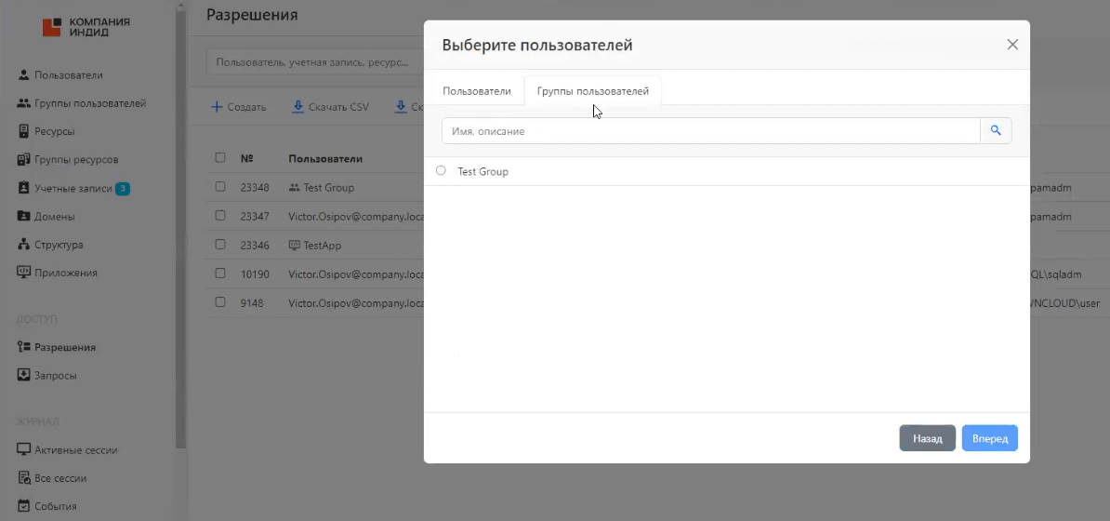Screen dimensions: 1110x521
Task: Open Группы ресурсов sidebar item
Action: (x=75, y=160)
